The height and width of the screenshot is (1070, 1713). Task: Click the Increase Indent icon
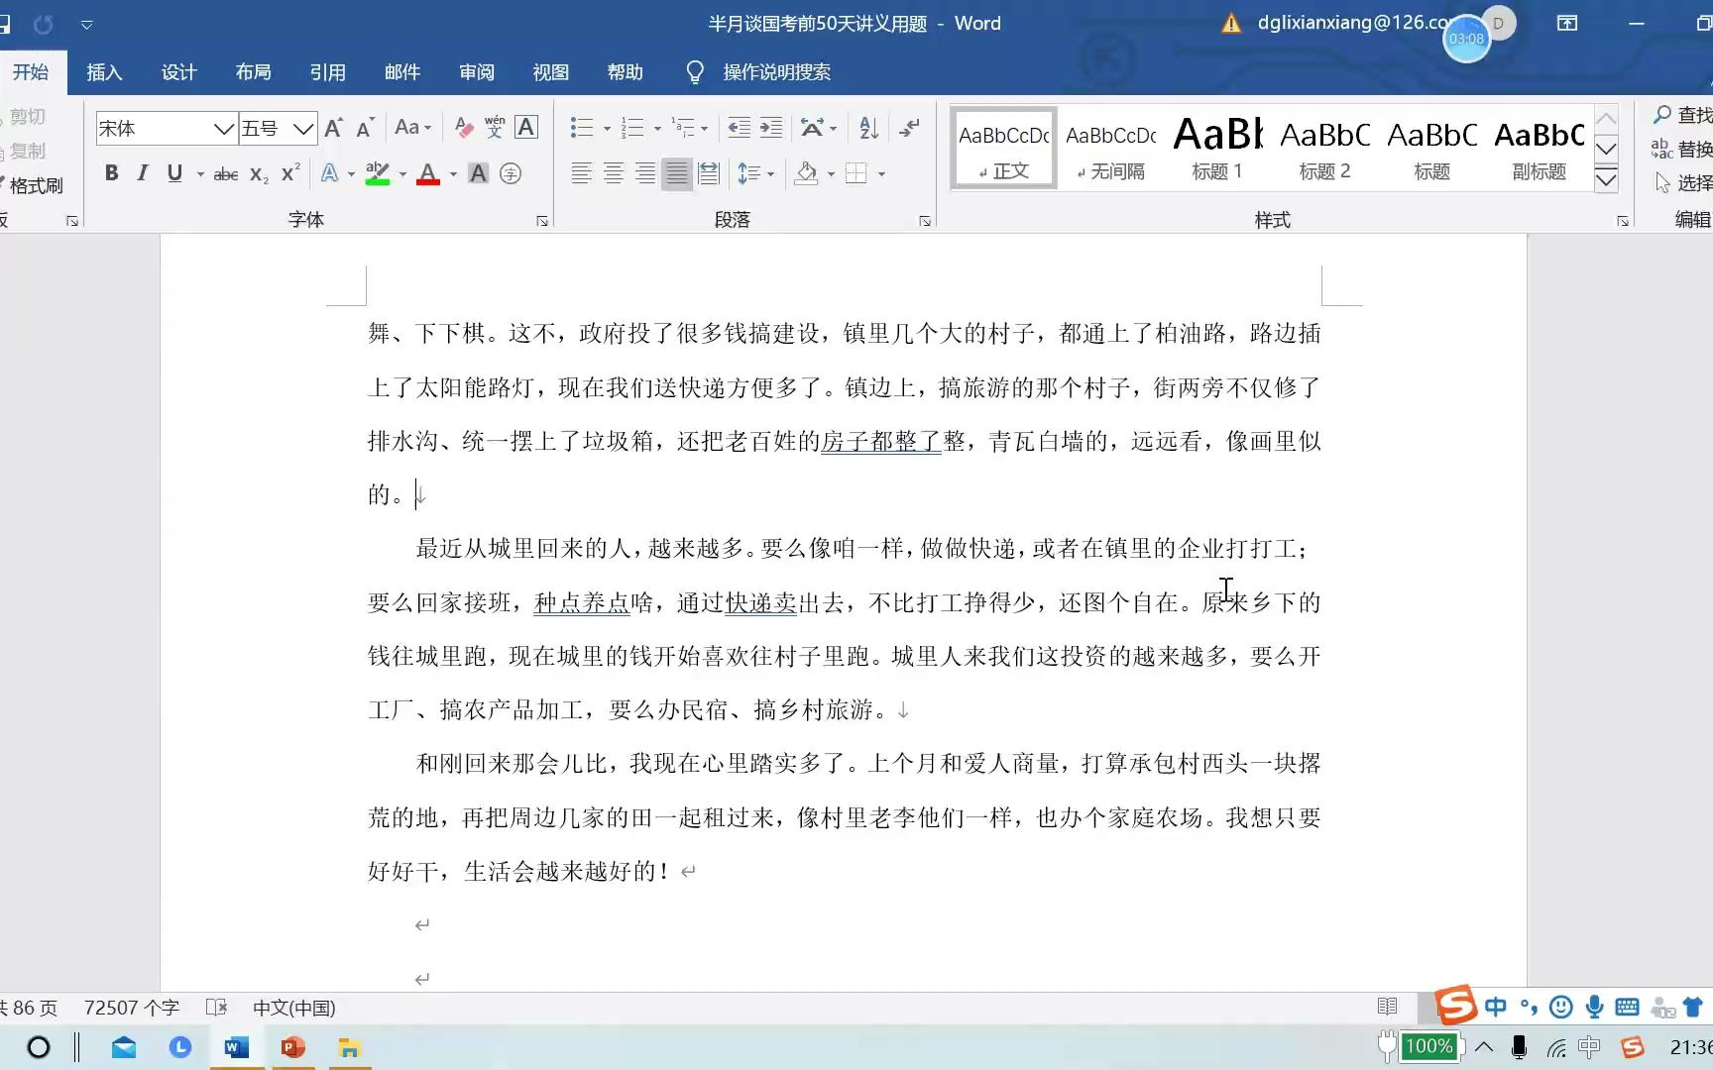pyautogui.click(x=770, y=127)
